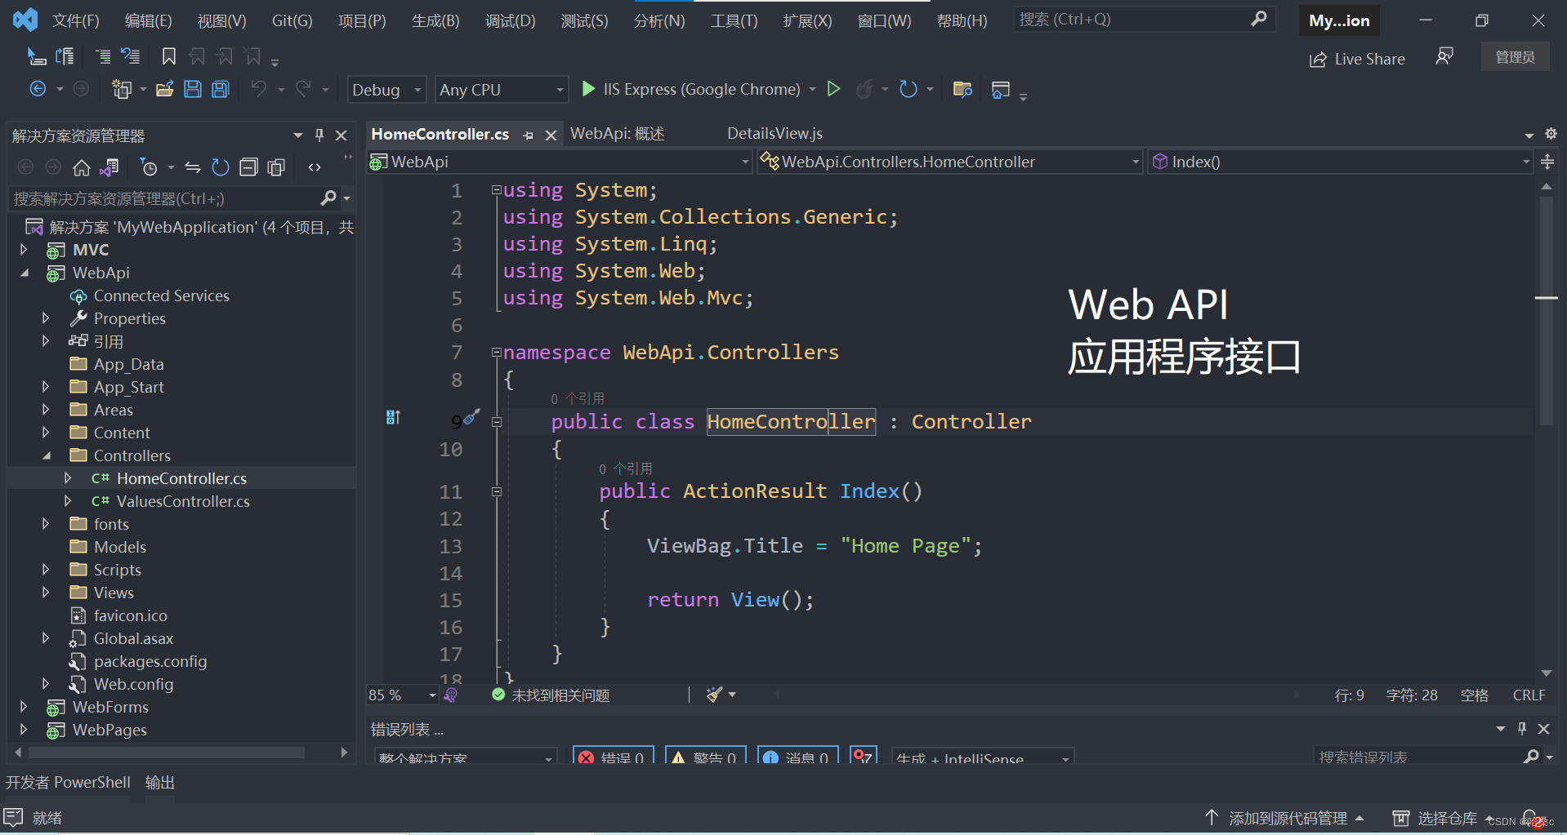Viewport: 1567px width, 835px height.
Task: Click 选择仓库 in the status bar
Action: point(1446,817)
